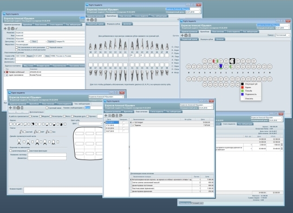The width and height of the screenshot is (293, 213).
Task: Click the trash icon in the План лечения window toolbar
Action: (x=117, y=116)
